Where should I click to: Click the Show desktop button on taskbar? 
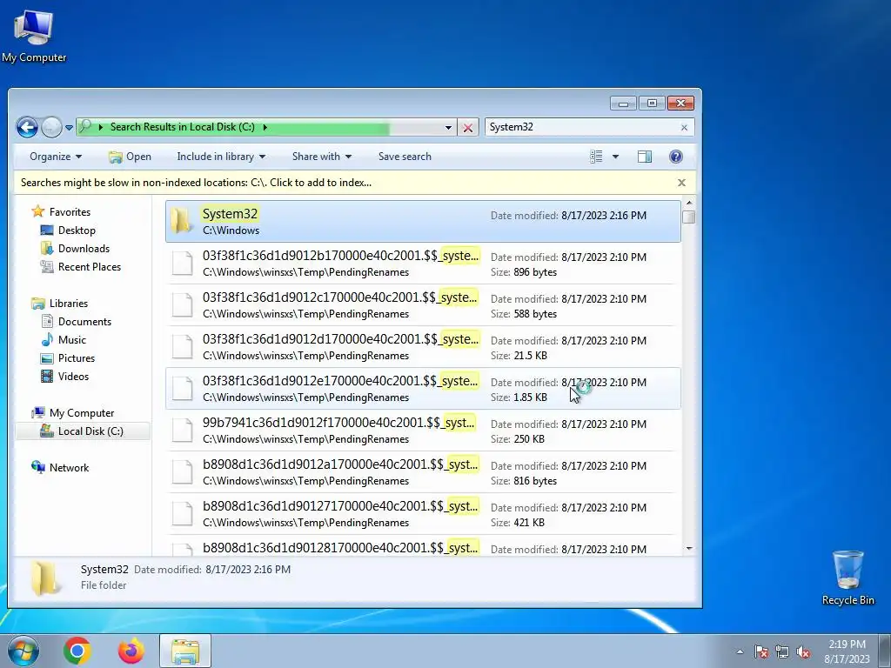(885, 651)
